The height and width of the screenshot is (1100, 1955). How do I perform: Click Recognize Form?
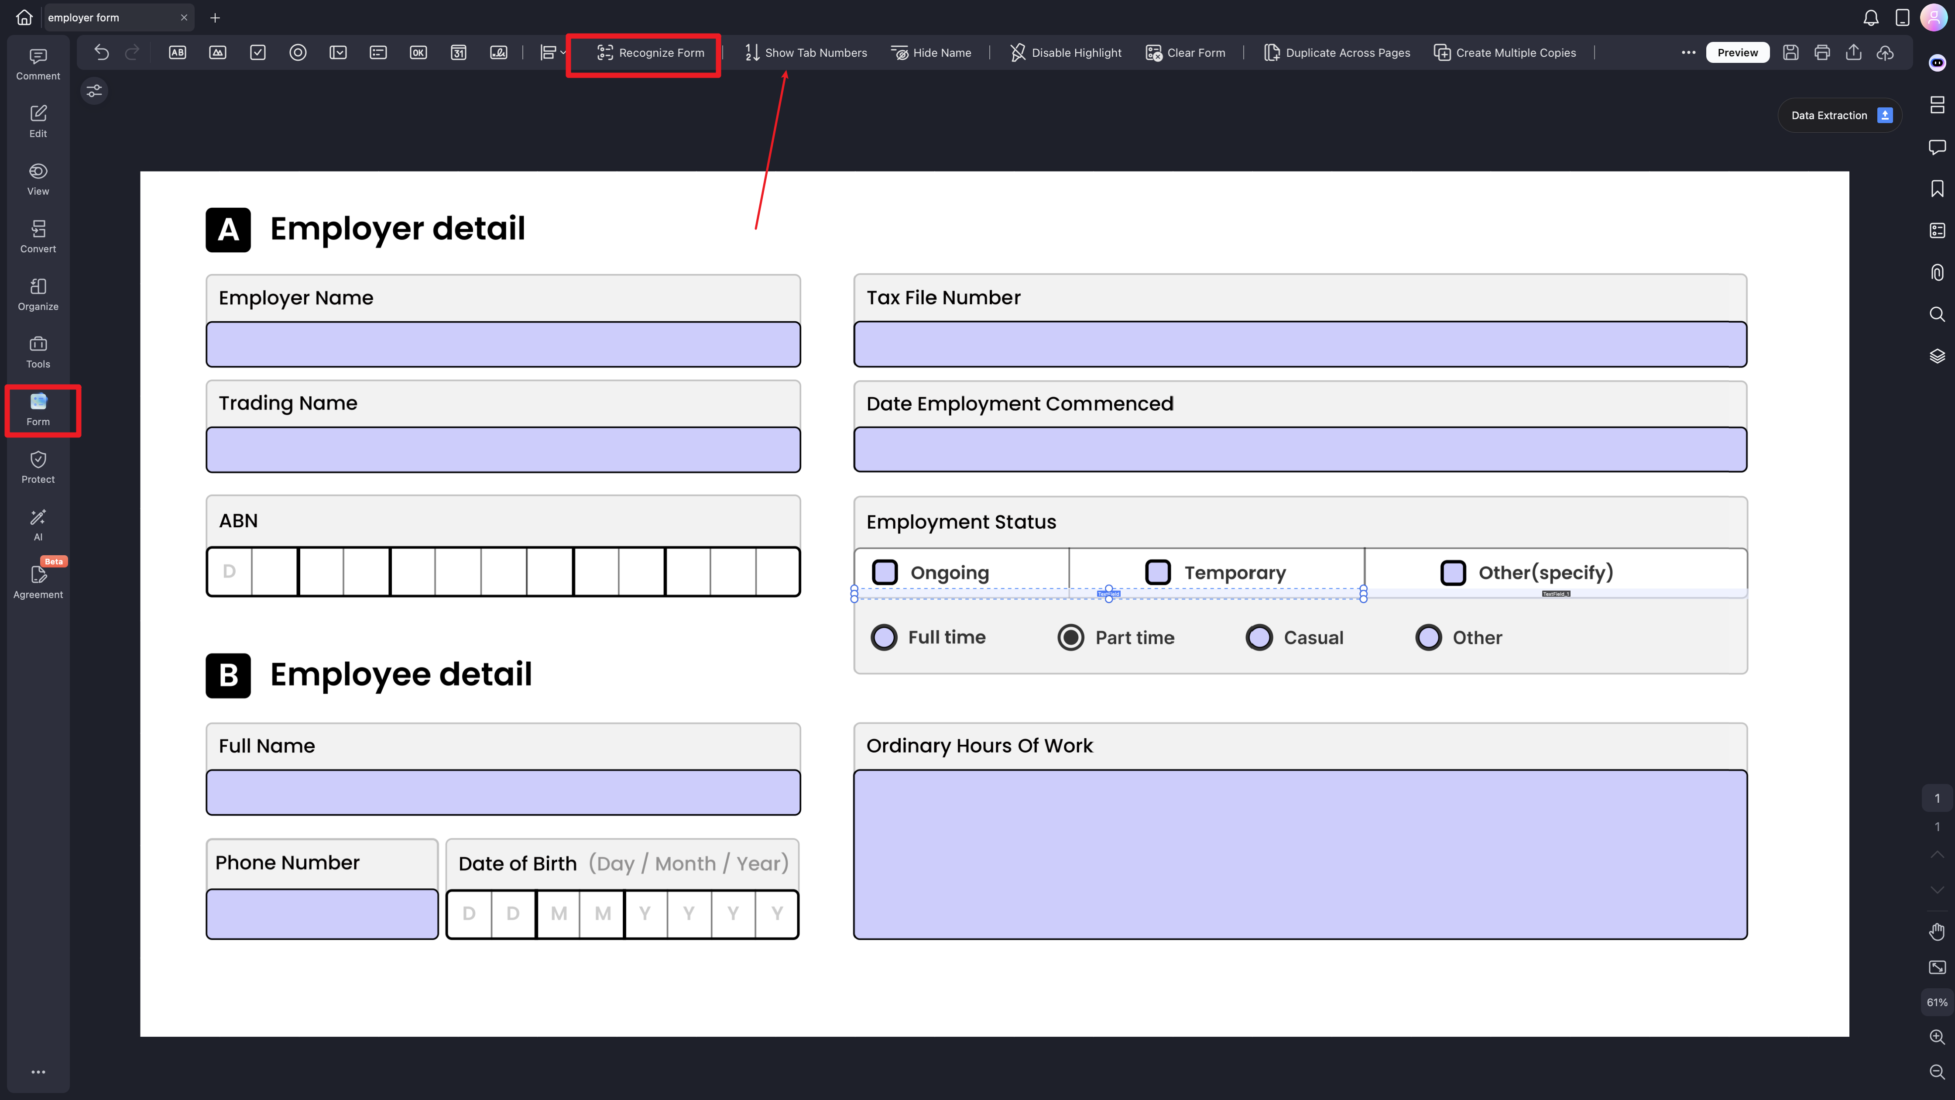tap(650, 52)
